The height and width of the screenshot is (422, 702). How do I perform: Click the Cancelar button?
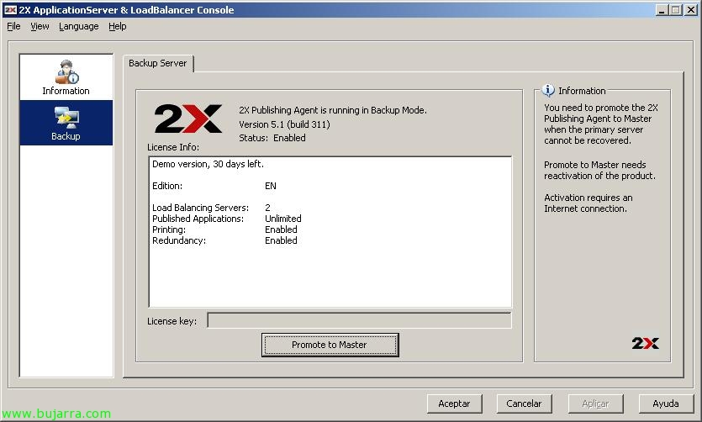(524, 404)
